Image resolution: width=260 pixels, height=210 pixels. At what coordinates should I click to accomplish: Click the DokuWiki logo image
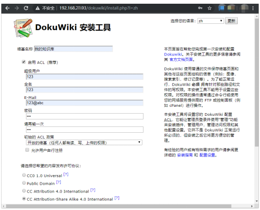(x=23, y=28)
